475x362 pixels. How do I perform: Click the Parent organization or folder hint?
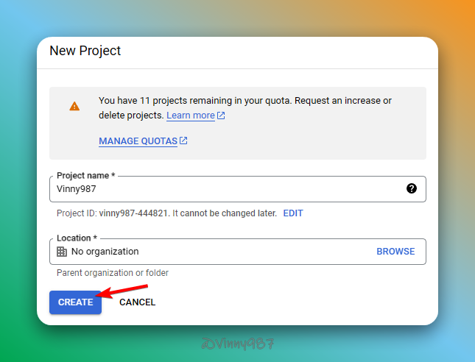[x=113, y=273]
